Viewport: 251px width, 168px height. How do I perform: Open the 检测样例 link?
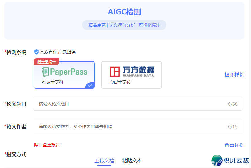[234, 75]
